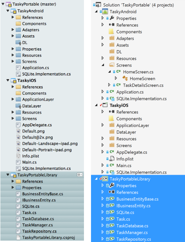Click the HomeScreen class icon

click(125, 78)
